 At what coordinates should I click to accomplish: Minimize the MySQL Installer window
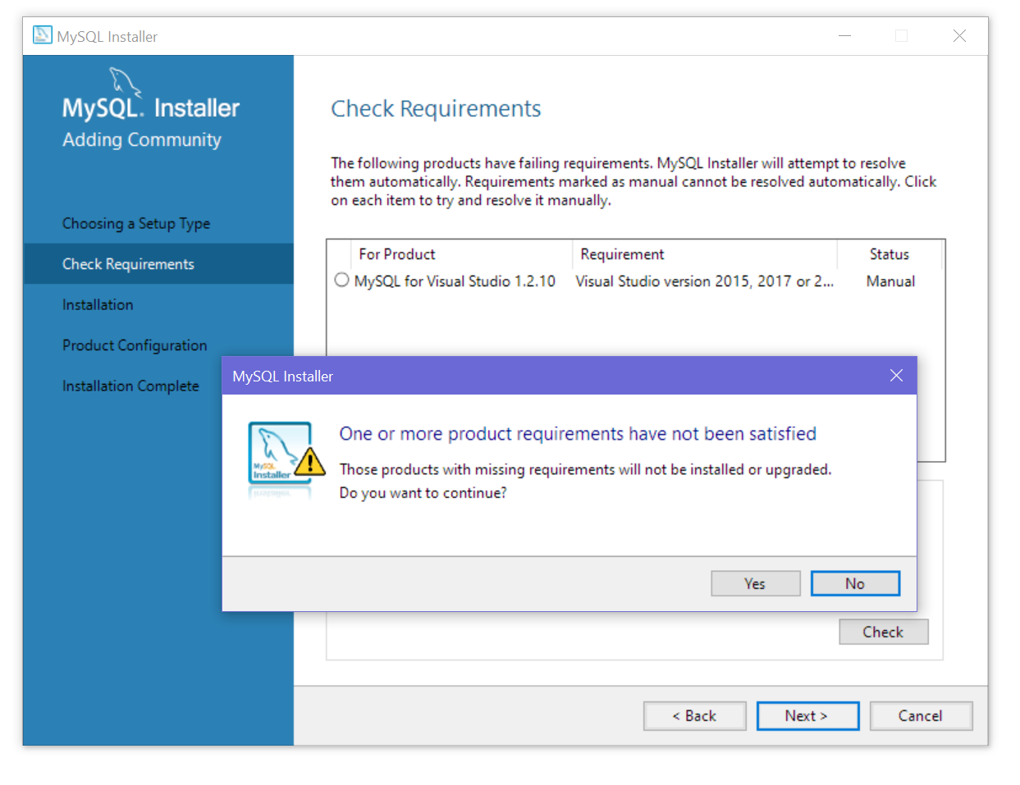pos(844,36)
